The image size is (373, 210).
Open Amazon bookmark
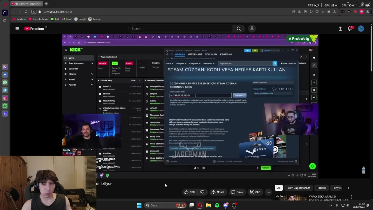pyautogui.click(x=95, y=19)
